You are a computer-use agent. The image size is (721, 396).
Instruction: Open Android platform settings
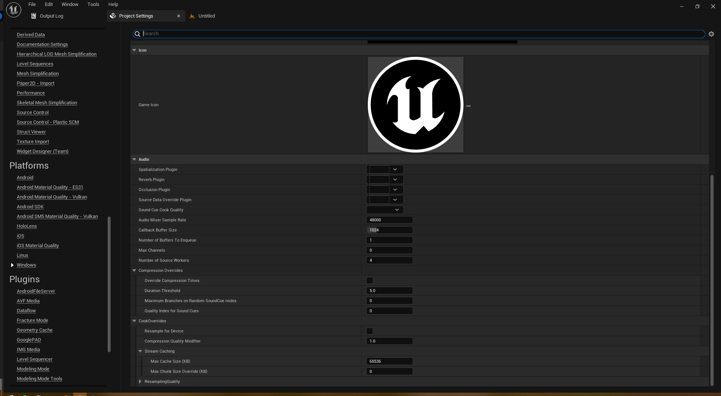click(25, 177)
